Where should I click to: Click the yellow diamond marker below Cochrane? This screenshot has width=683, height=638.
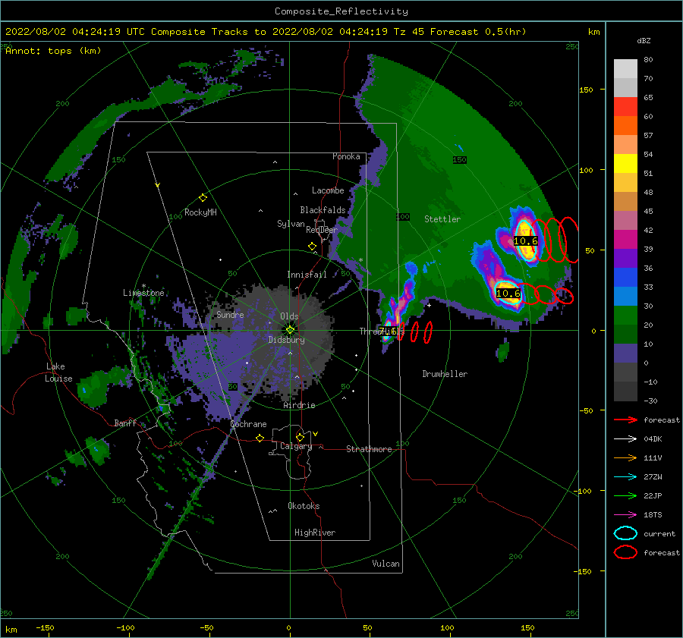(x=260, y=438)
